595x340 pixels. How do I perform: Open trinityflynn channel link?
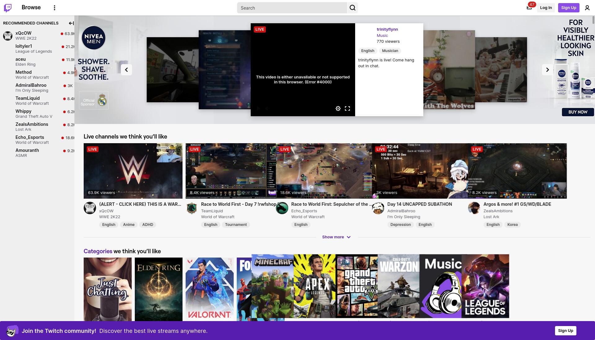(387, 29)
